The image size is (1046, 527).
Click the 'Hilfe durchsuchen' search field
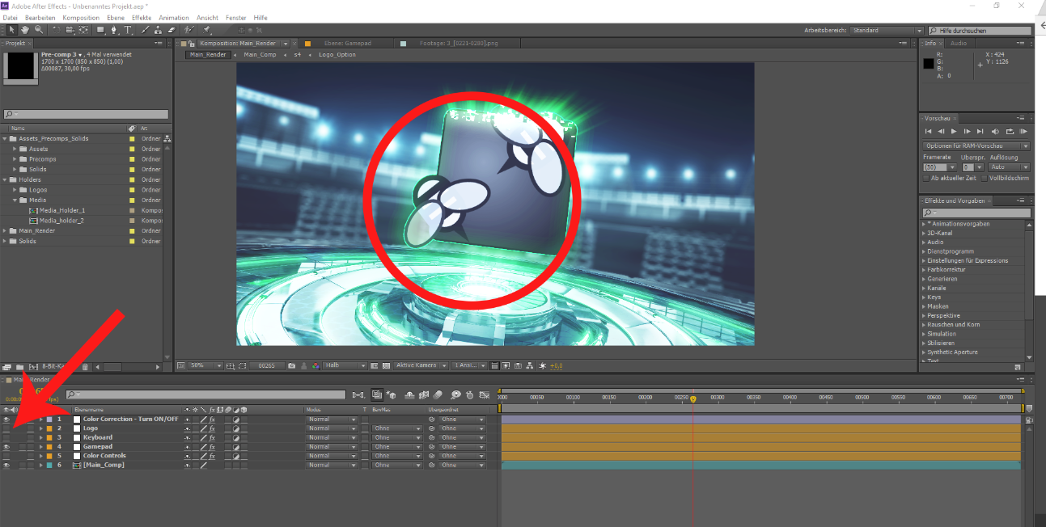(980, 30)
